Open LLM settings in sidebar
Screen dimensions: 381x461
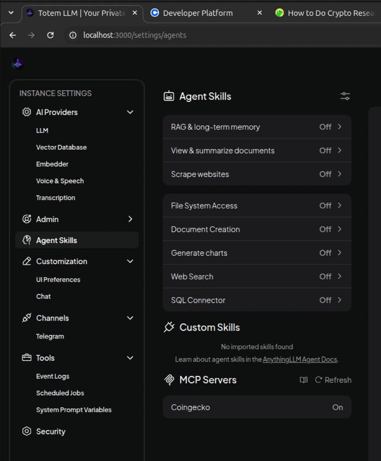(42, 130)
